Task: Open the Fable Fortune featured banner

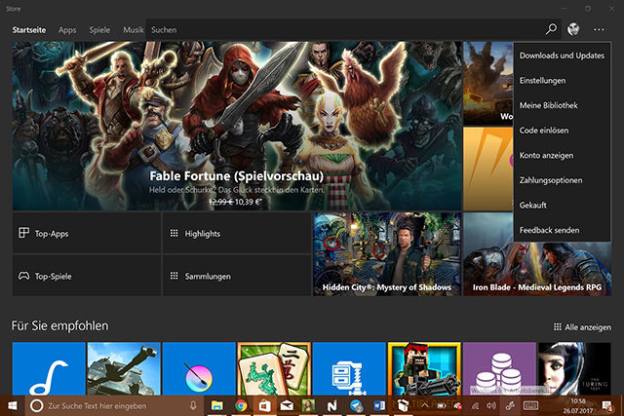Action: tap(237, 126)
